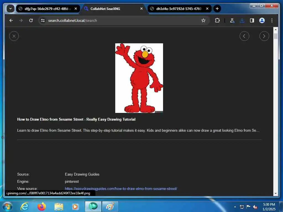The image size is (283, 212).
Task: Open the profile avatar menu
Action: click(262, 20)
